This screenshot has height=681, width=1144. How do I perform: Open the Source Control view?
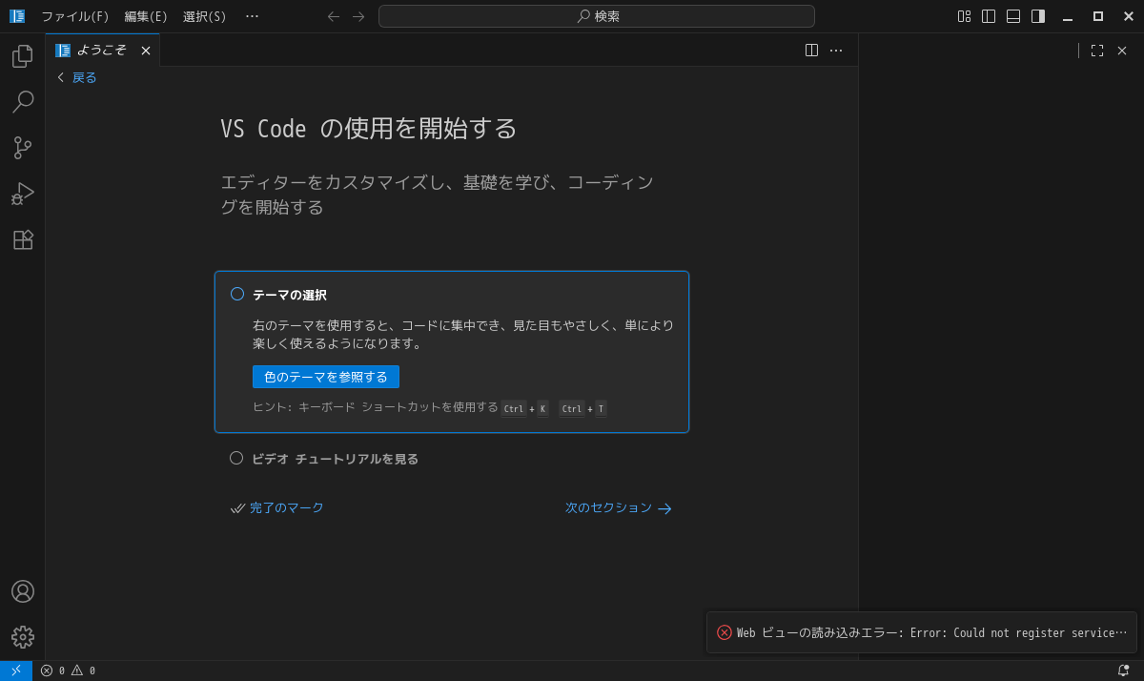coord(23,148)
